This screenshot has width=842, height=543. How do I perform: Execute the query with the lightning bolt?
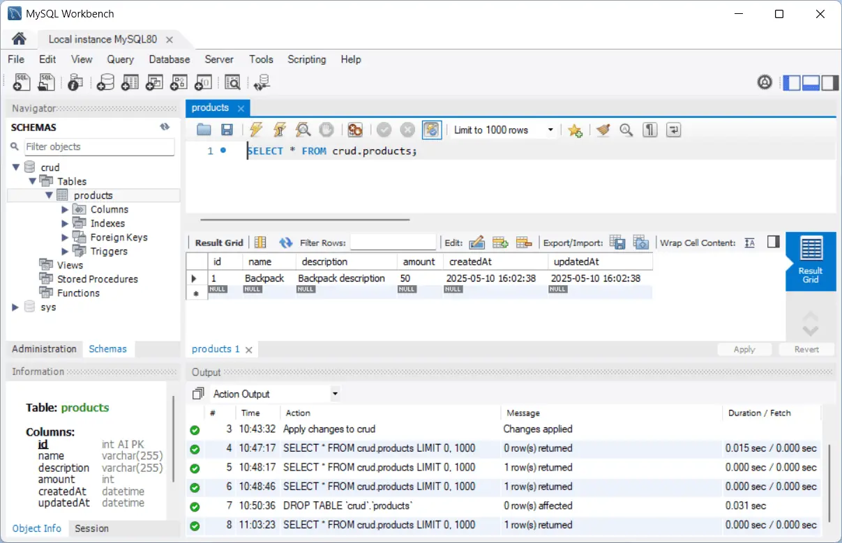[x=256, y=130]
